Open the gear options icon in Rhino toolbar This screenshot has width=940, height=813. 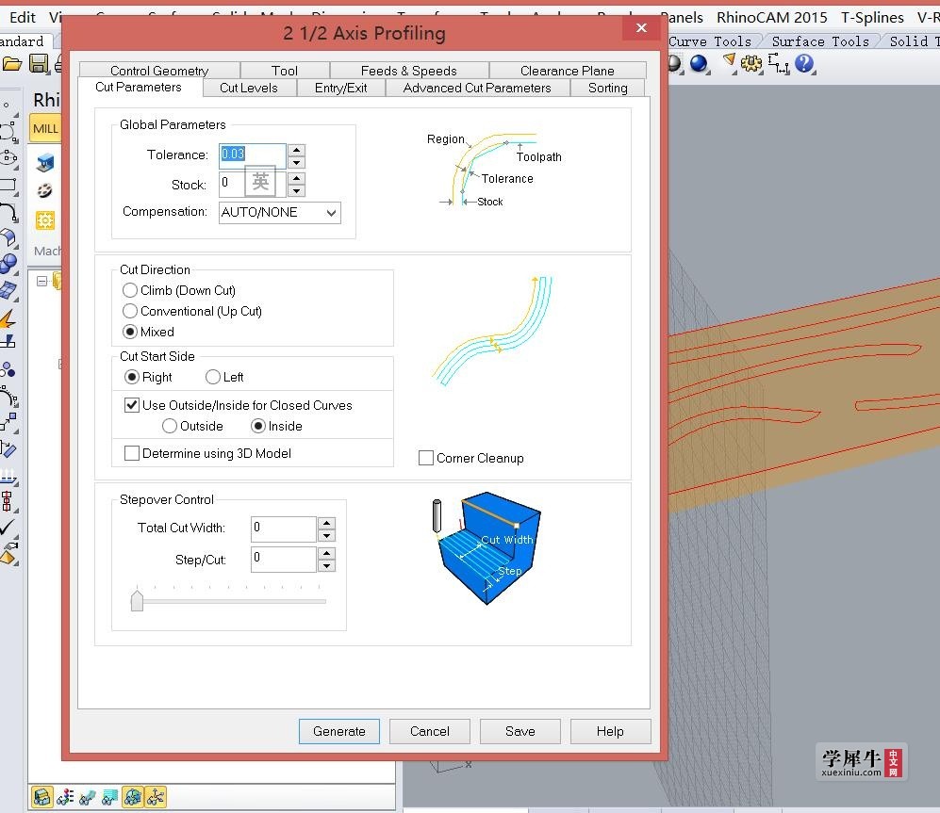point(750,63)
